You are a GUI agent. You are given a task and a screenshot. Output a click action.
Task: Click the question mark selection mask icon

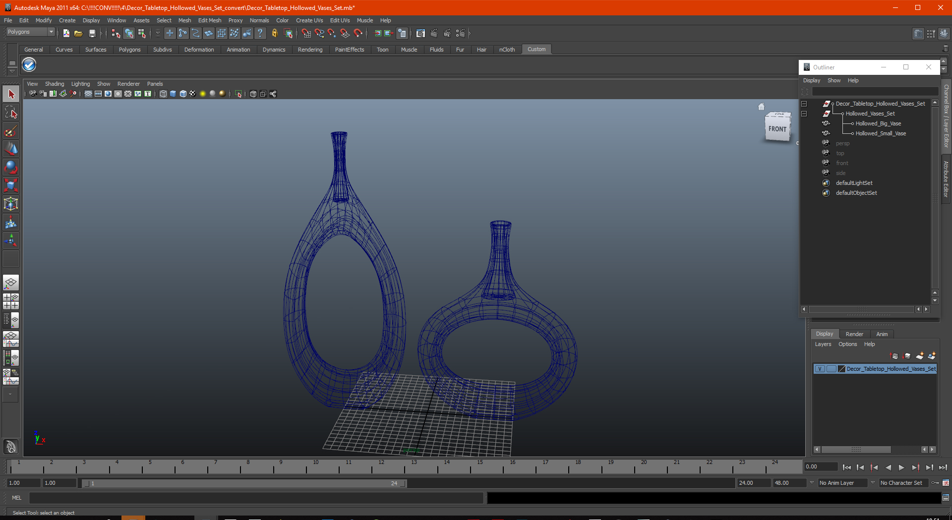click(x=260, y=33)
